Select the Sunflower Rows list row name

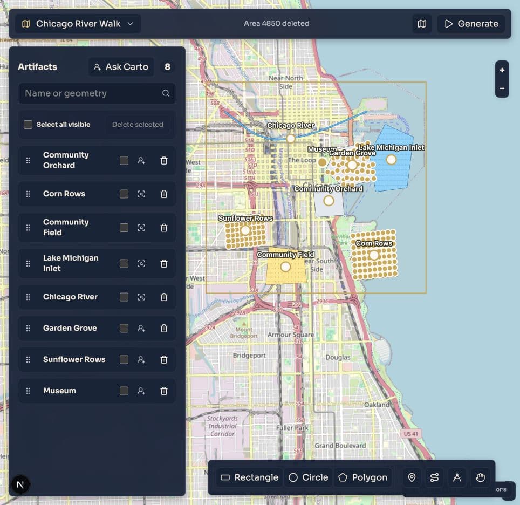74,359
